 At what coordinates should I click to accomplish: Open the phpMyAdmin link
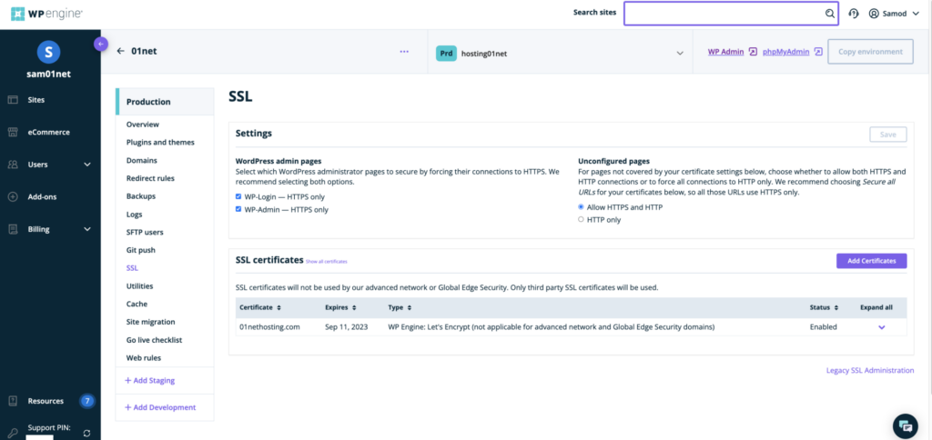tap(785, 52)
